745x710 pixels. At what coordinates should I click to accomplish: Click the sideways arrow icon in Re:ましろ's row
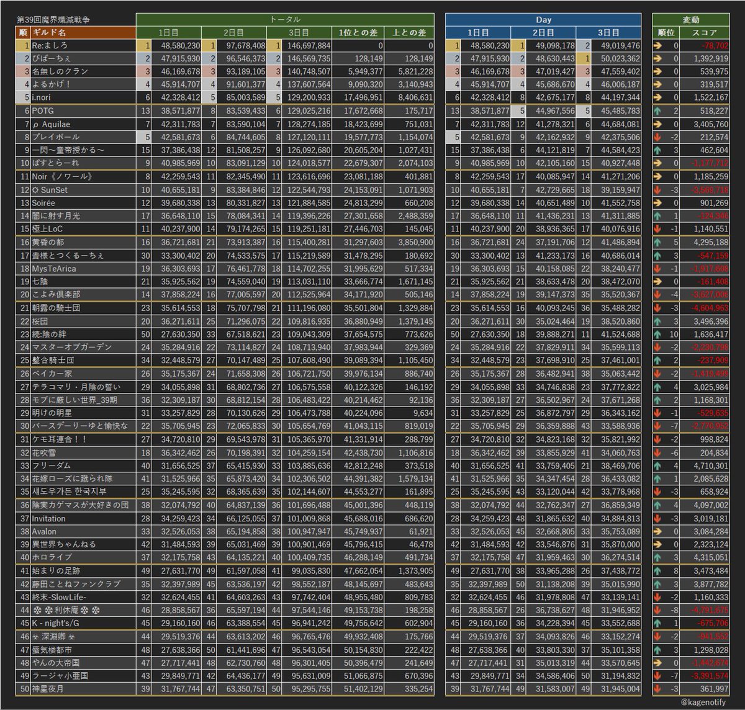click(x=658, y=45)
